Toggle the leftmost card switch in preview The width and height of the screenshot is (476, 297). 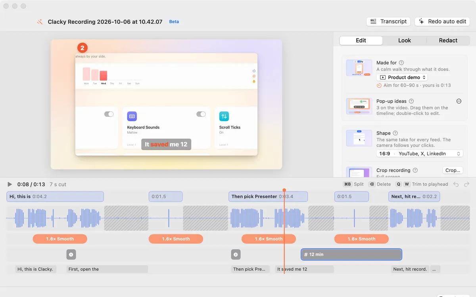[x=109, y=114]
